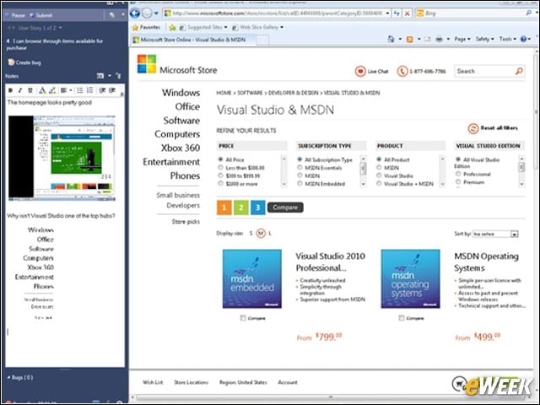Open the Tools menu dropdown

tap(508, 40)
